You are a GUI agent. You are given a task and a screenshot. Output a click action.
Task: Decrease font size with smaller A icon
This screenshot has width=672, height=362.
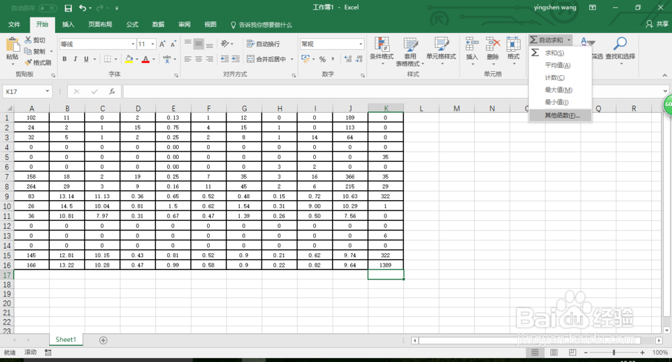pos(173,44)
